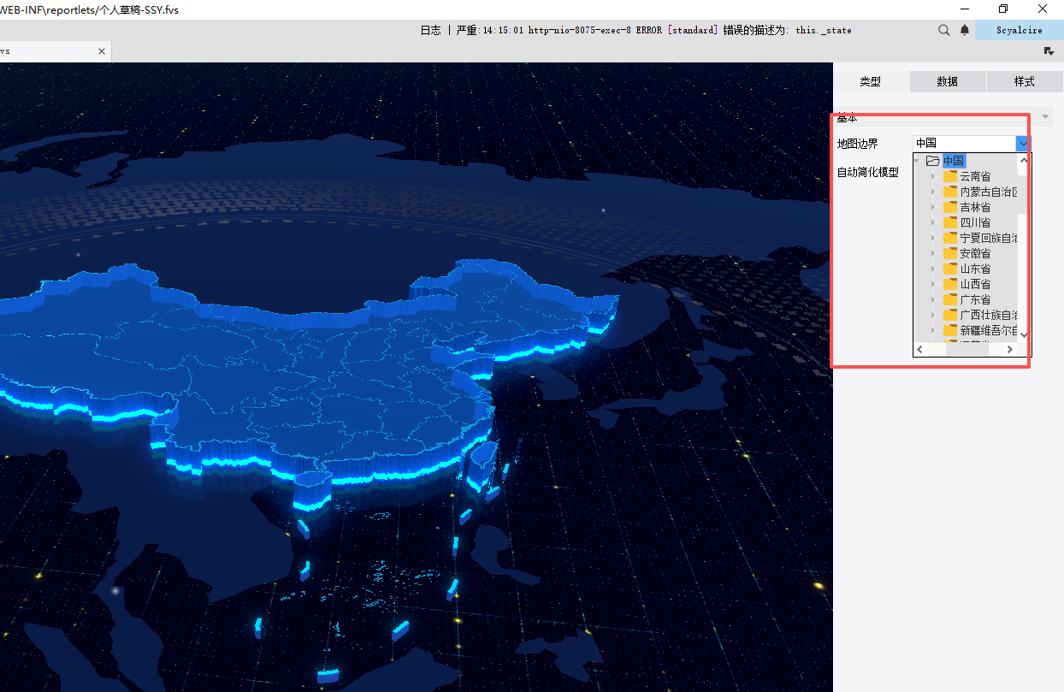1064x692 pixels.
Task: Click the 日志 log label in the top bar
Action: 430,30
